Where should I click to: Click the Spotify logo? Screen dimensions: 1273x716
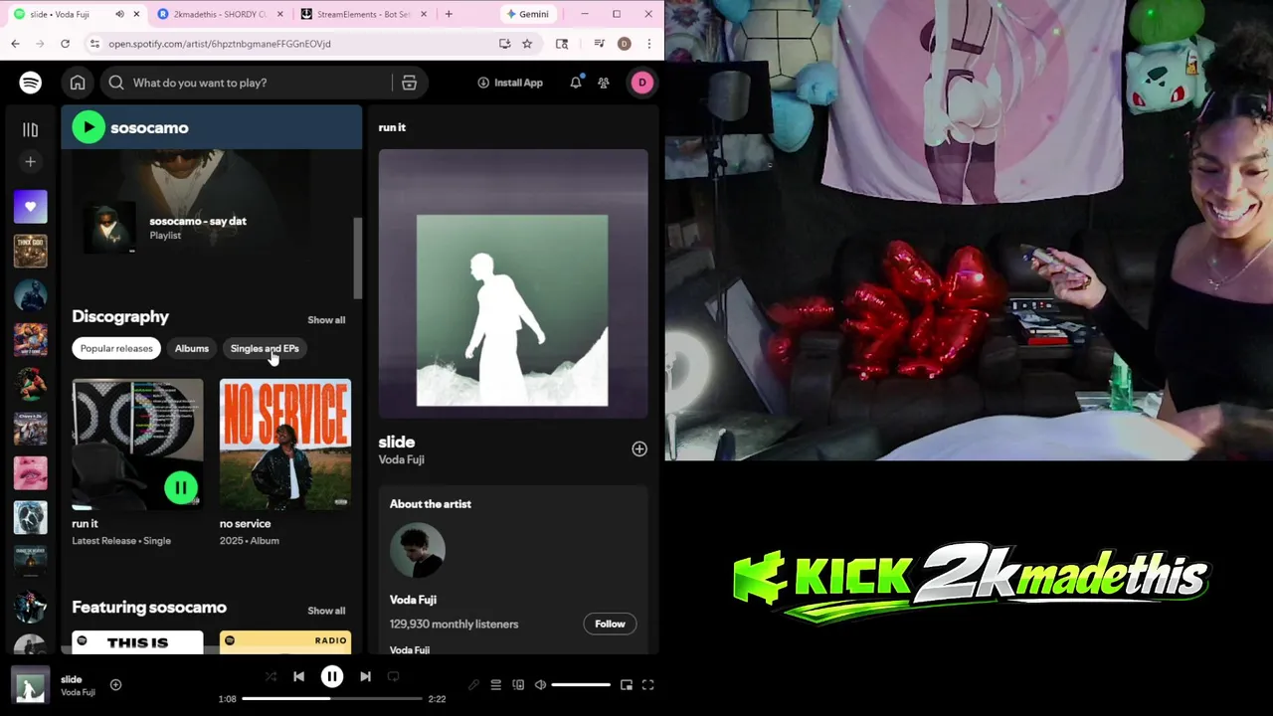30,83
